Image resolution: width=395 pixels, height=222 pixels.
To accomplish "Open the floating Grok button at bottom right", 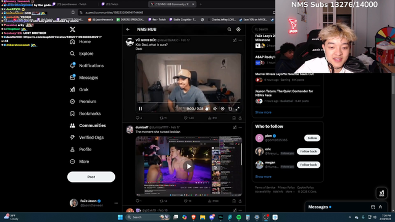I will (x=381, y=193).
